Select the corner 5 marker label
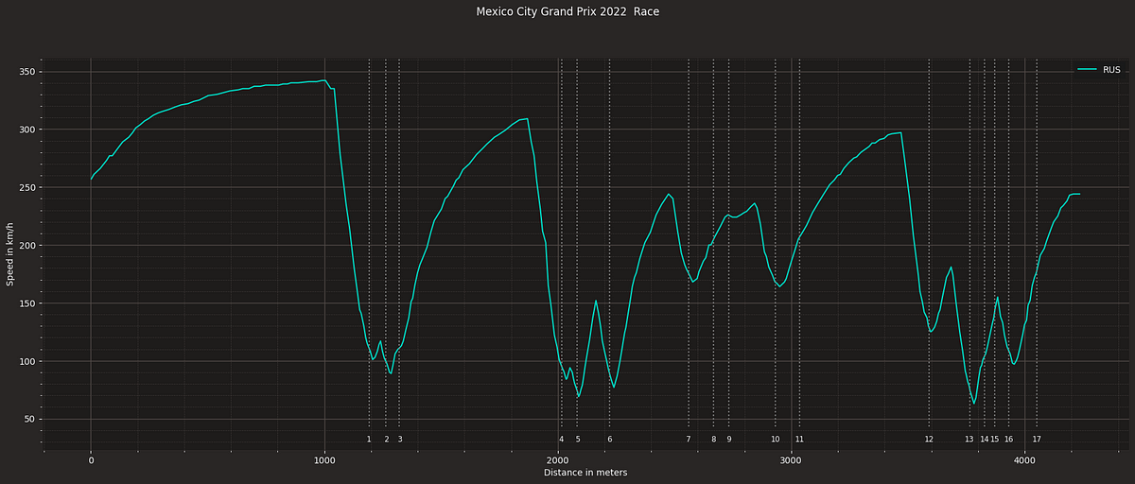Screen dimensions: 1135x484 (577, 440)
